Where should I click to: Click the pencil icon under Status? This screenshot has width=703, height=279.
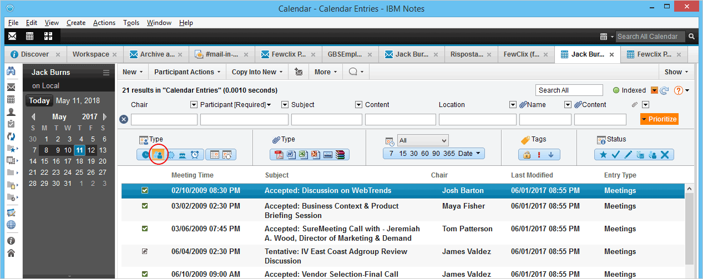(x=628, y=155)
